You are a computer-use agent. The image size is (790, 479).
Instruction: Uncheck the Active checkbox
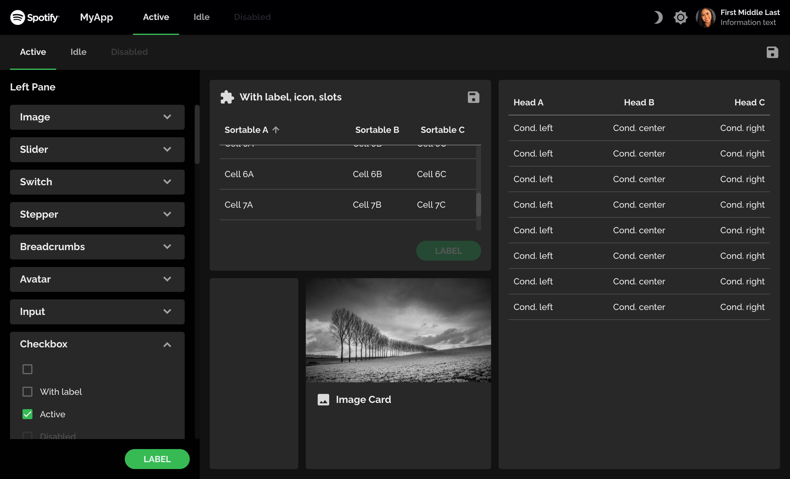27,414
